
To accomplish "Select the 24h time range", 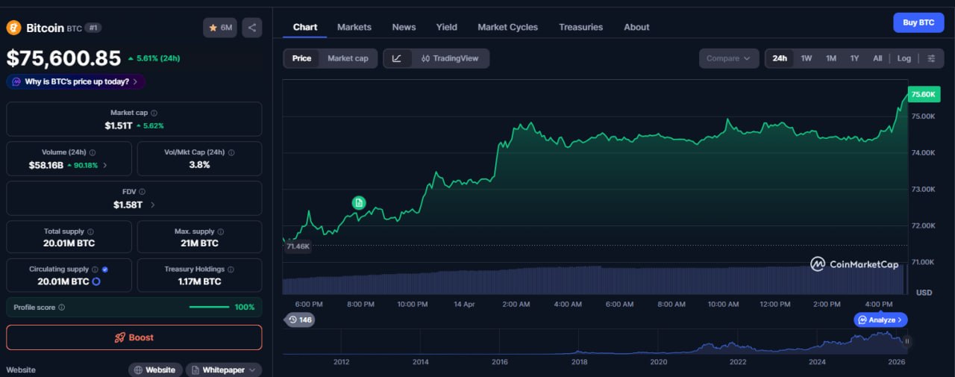I will [780, 58].
